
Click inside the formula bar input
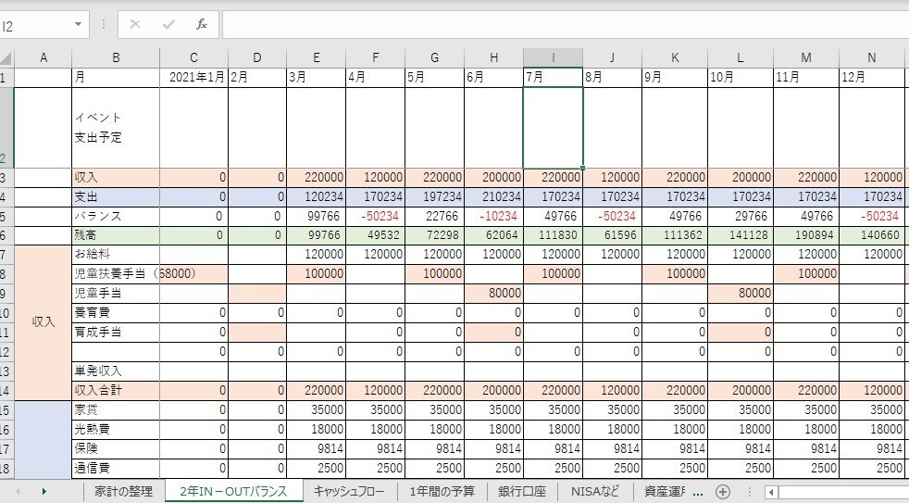(x=566, y=24)
